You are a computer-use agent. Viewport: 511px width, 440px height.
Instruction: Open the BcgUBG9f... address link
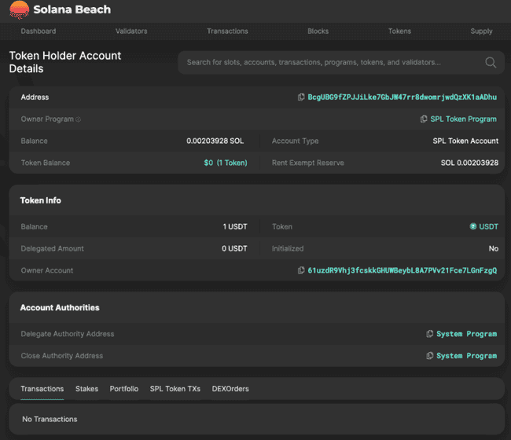point(403,97)
